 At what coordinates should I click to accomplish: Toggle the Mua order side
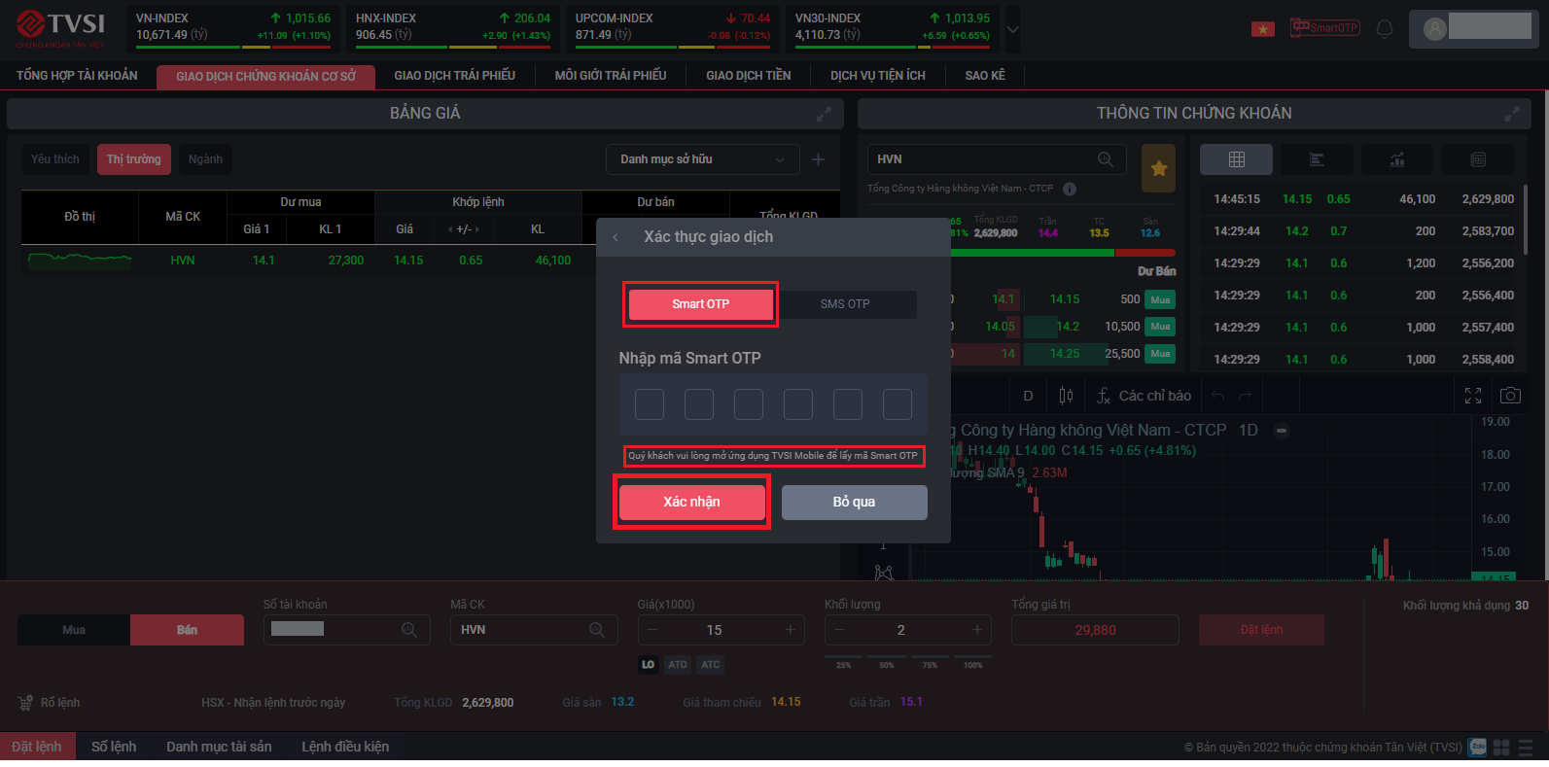(x=74, y=630)
